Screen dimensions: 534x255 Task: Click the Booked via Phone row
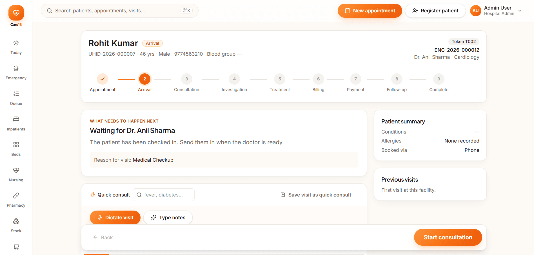tap(430, 150)
